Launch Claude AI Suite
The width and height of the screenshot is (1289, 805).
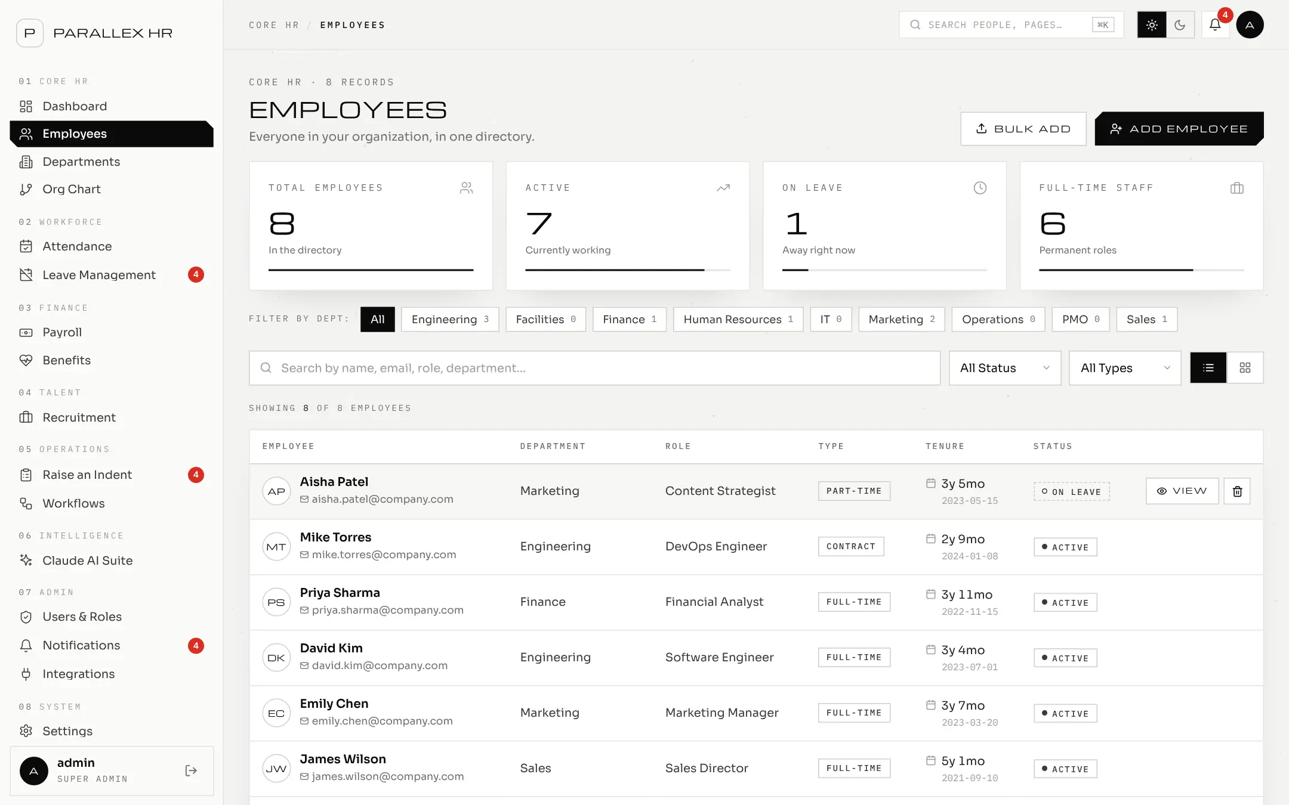[x=111, y=561]
